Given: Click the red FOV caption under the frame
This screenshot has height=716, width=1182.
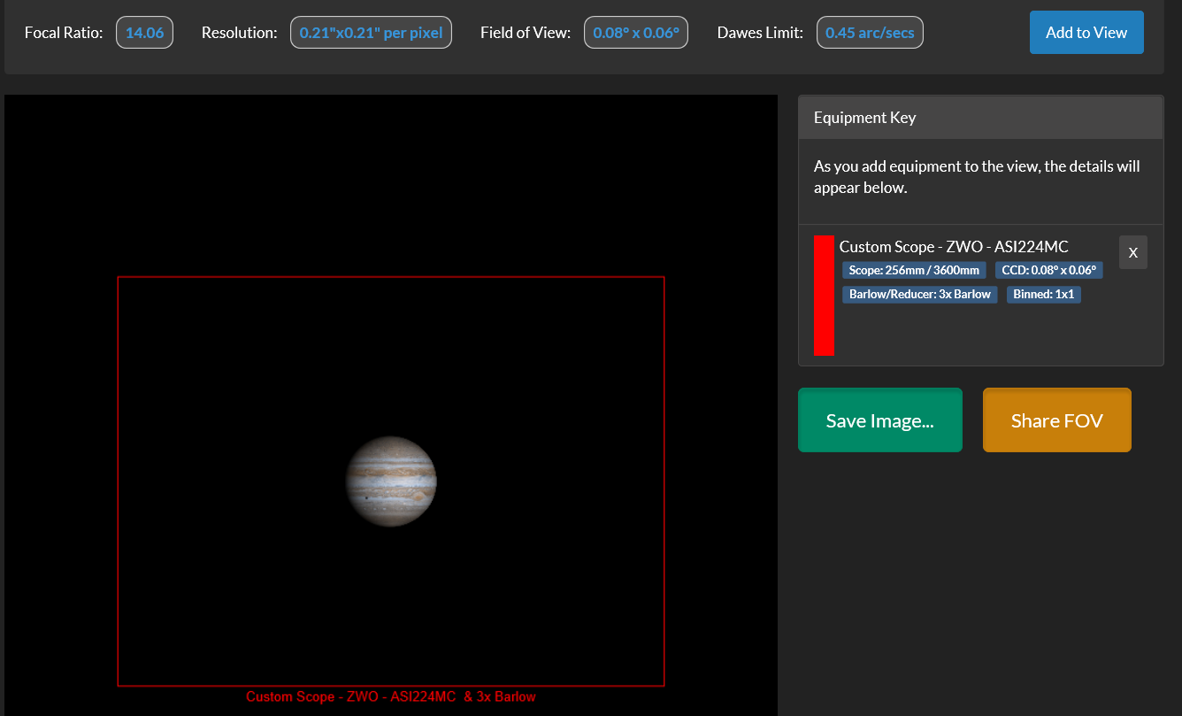Looking at the screenshot, I should (x=391, y=697).
